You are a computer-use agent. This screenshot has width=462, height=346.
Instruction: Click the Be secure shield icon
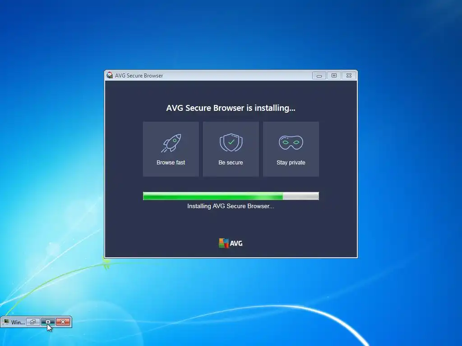[x=231, y=142]
